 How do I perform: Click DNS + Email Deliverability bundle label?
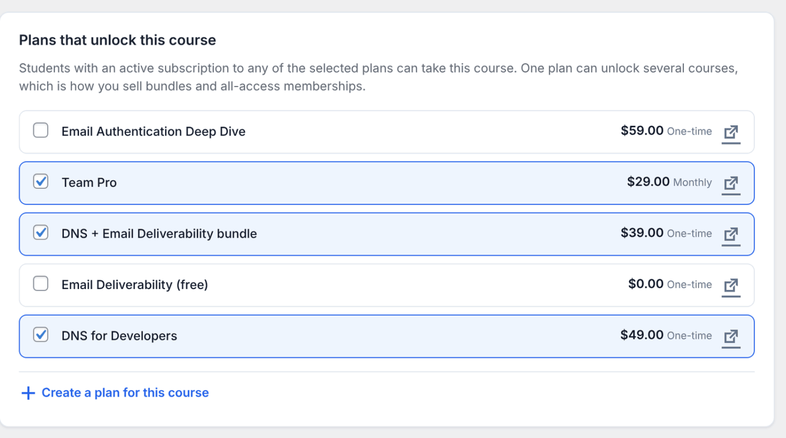coord(159,233)
